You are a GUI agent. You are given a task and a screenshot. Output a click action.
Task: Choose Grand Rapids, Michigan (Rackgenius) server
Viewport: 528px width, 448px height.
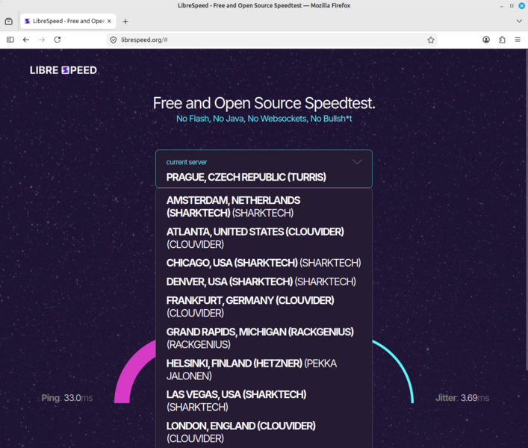click(264, 338)
